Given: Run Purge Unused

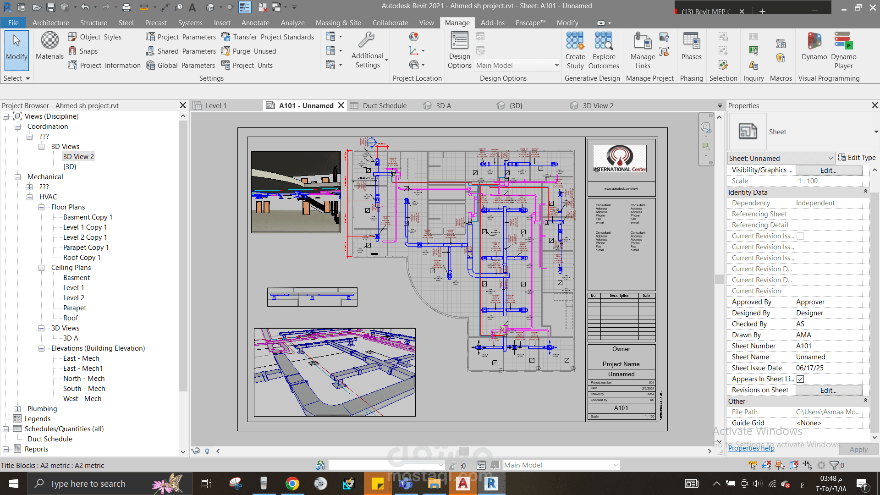Looking at the screenshot, I should [x=248, y=51].
